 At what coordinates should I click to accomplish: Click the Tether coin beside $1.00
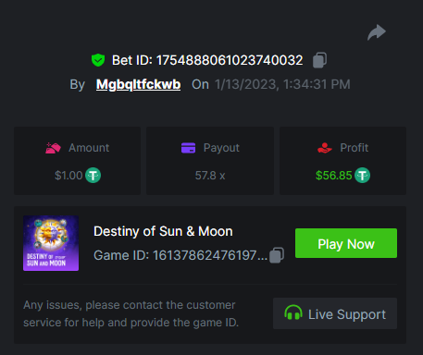click(x=93, y=176)
